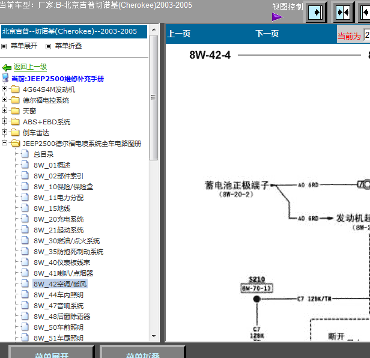This screenshot has height=358, width=370.
Task: Open 8W_15地线 page
Action: 52,208
